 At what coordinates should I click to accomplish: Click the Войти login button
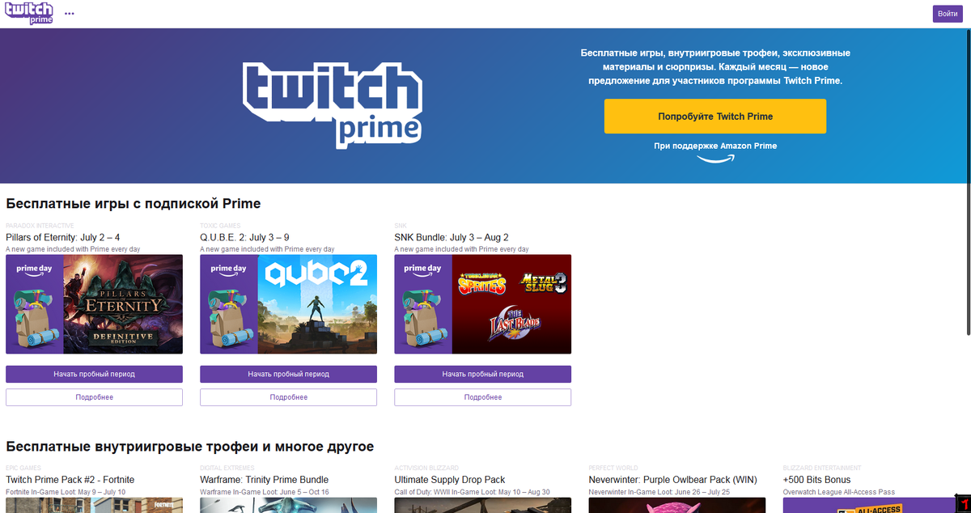click(x=948, y=14)
